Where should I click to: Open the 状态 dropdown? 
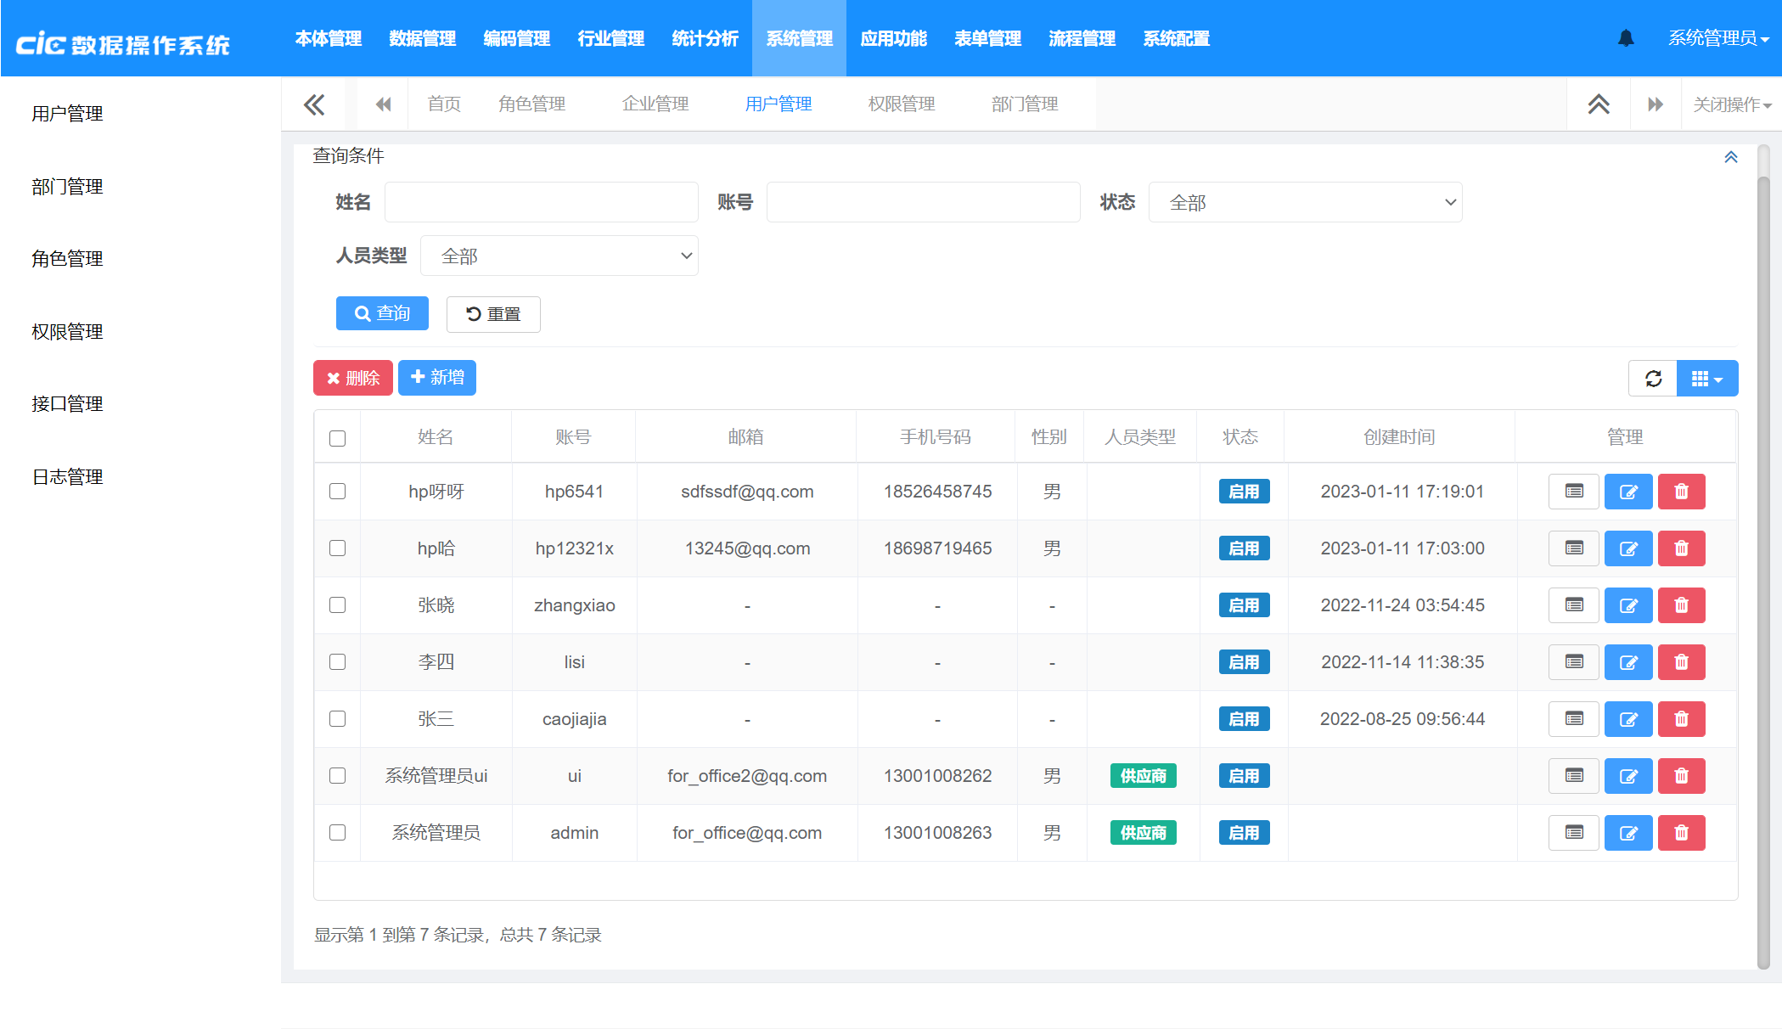pyautogui.click(x=1305, y=203)
